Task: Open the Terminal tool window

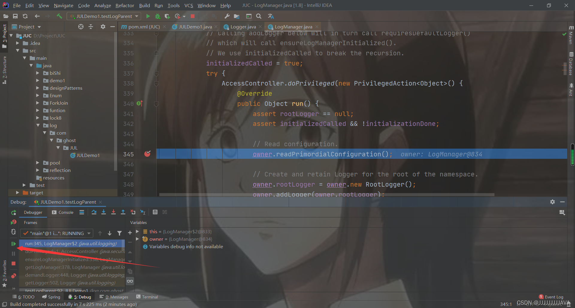Action: tap(147, 297)
